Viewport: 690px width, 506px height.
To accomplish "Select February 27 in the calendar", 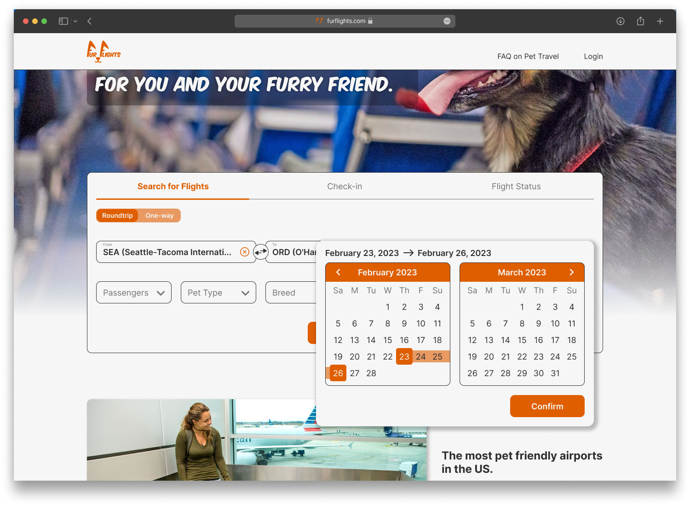I will click(355, 373).
